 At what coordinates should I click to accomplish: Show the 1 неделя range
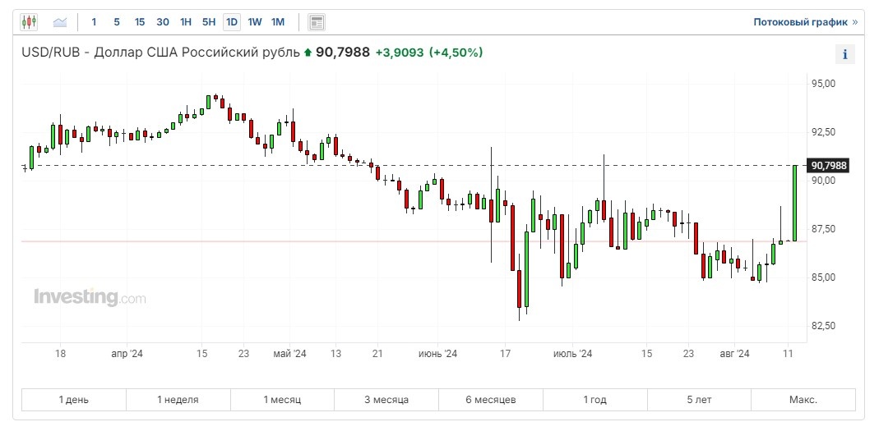coord(178,400)
